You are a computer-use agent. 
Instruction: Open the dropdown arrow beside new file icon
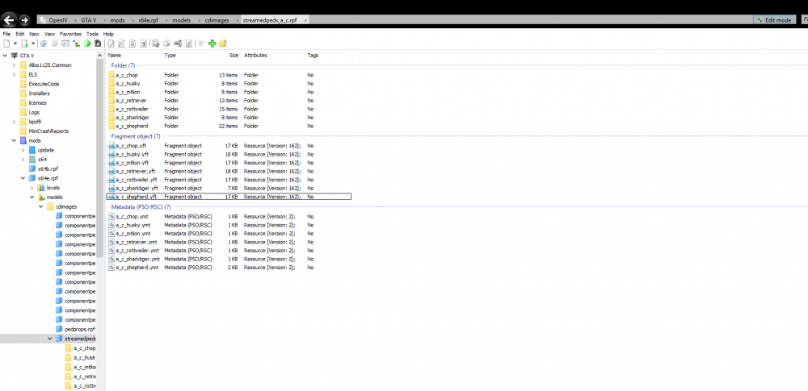pyautogui.click(x=15, y=44)
